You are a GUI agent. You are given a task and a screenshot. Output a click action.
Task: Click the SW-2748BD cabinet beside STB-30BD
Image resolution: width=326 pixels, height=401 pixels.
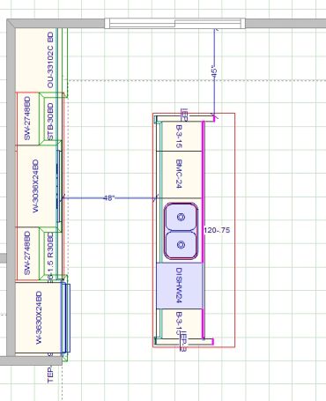(x=27, y=119)
